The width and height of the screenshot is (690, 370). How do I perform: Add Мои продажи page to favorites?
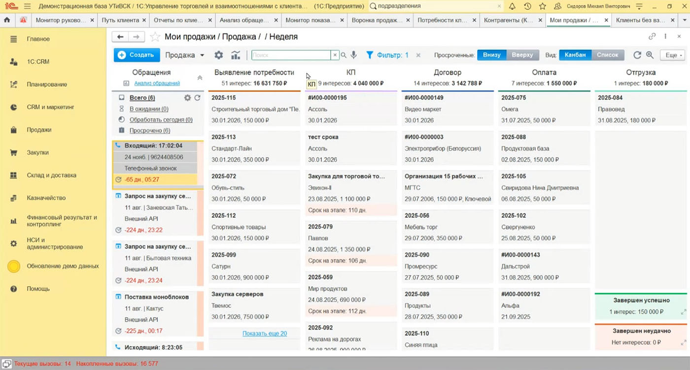tap(155, 37)
